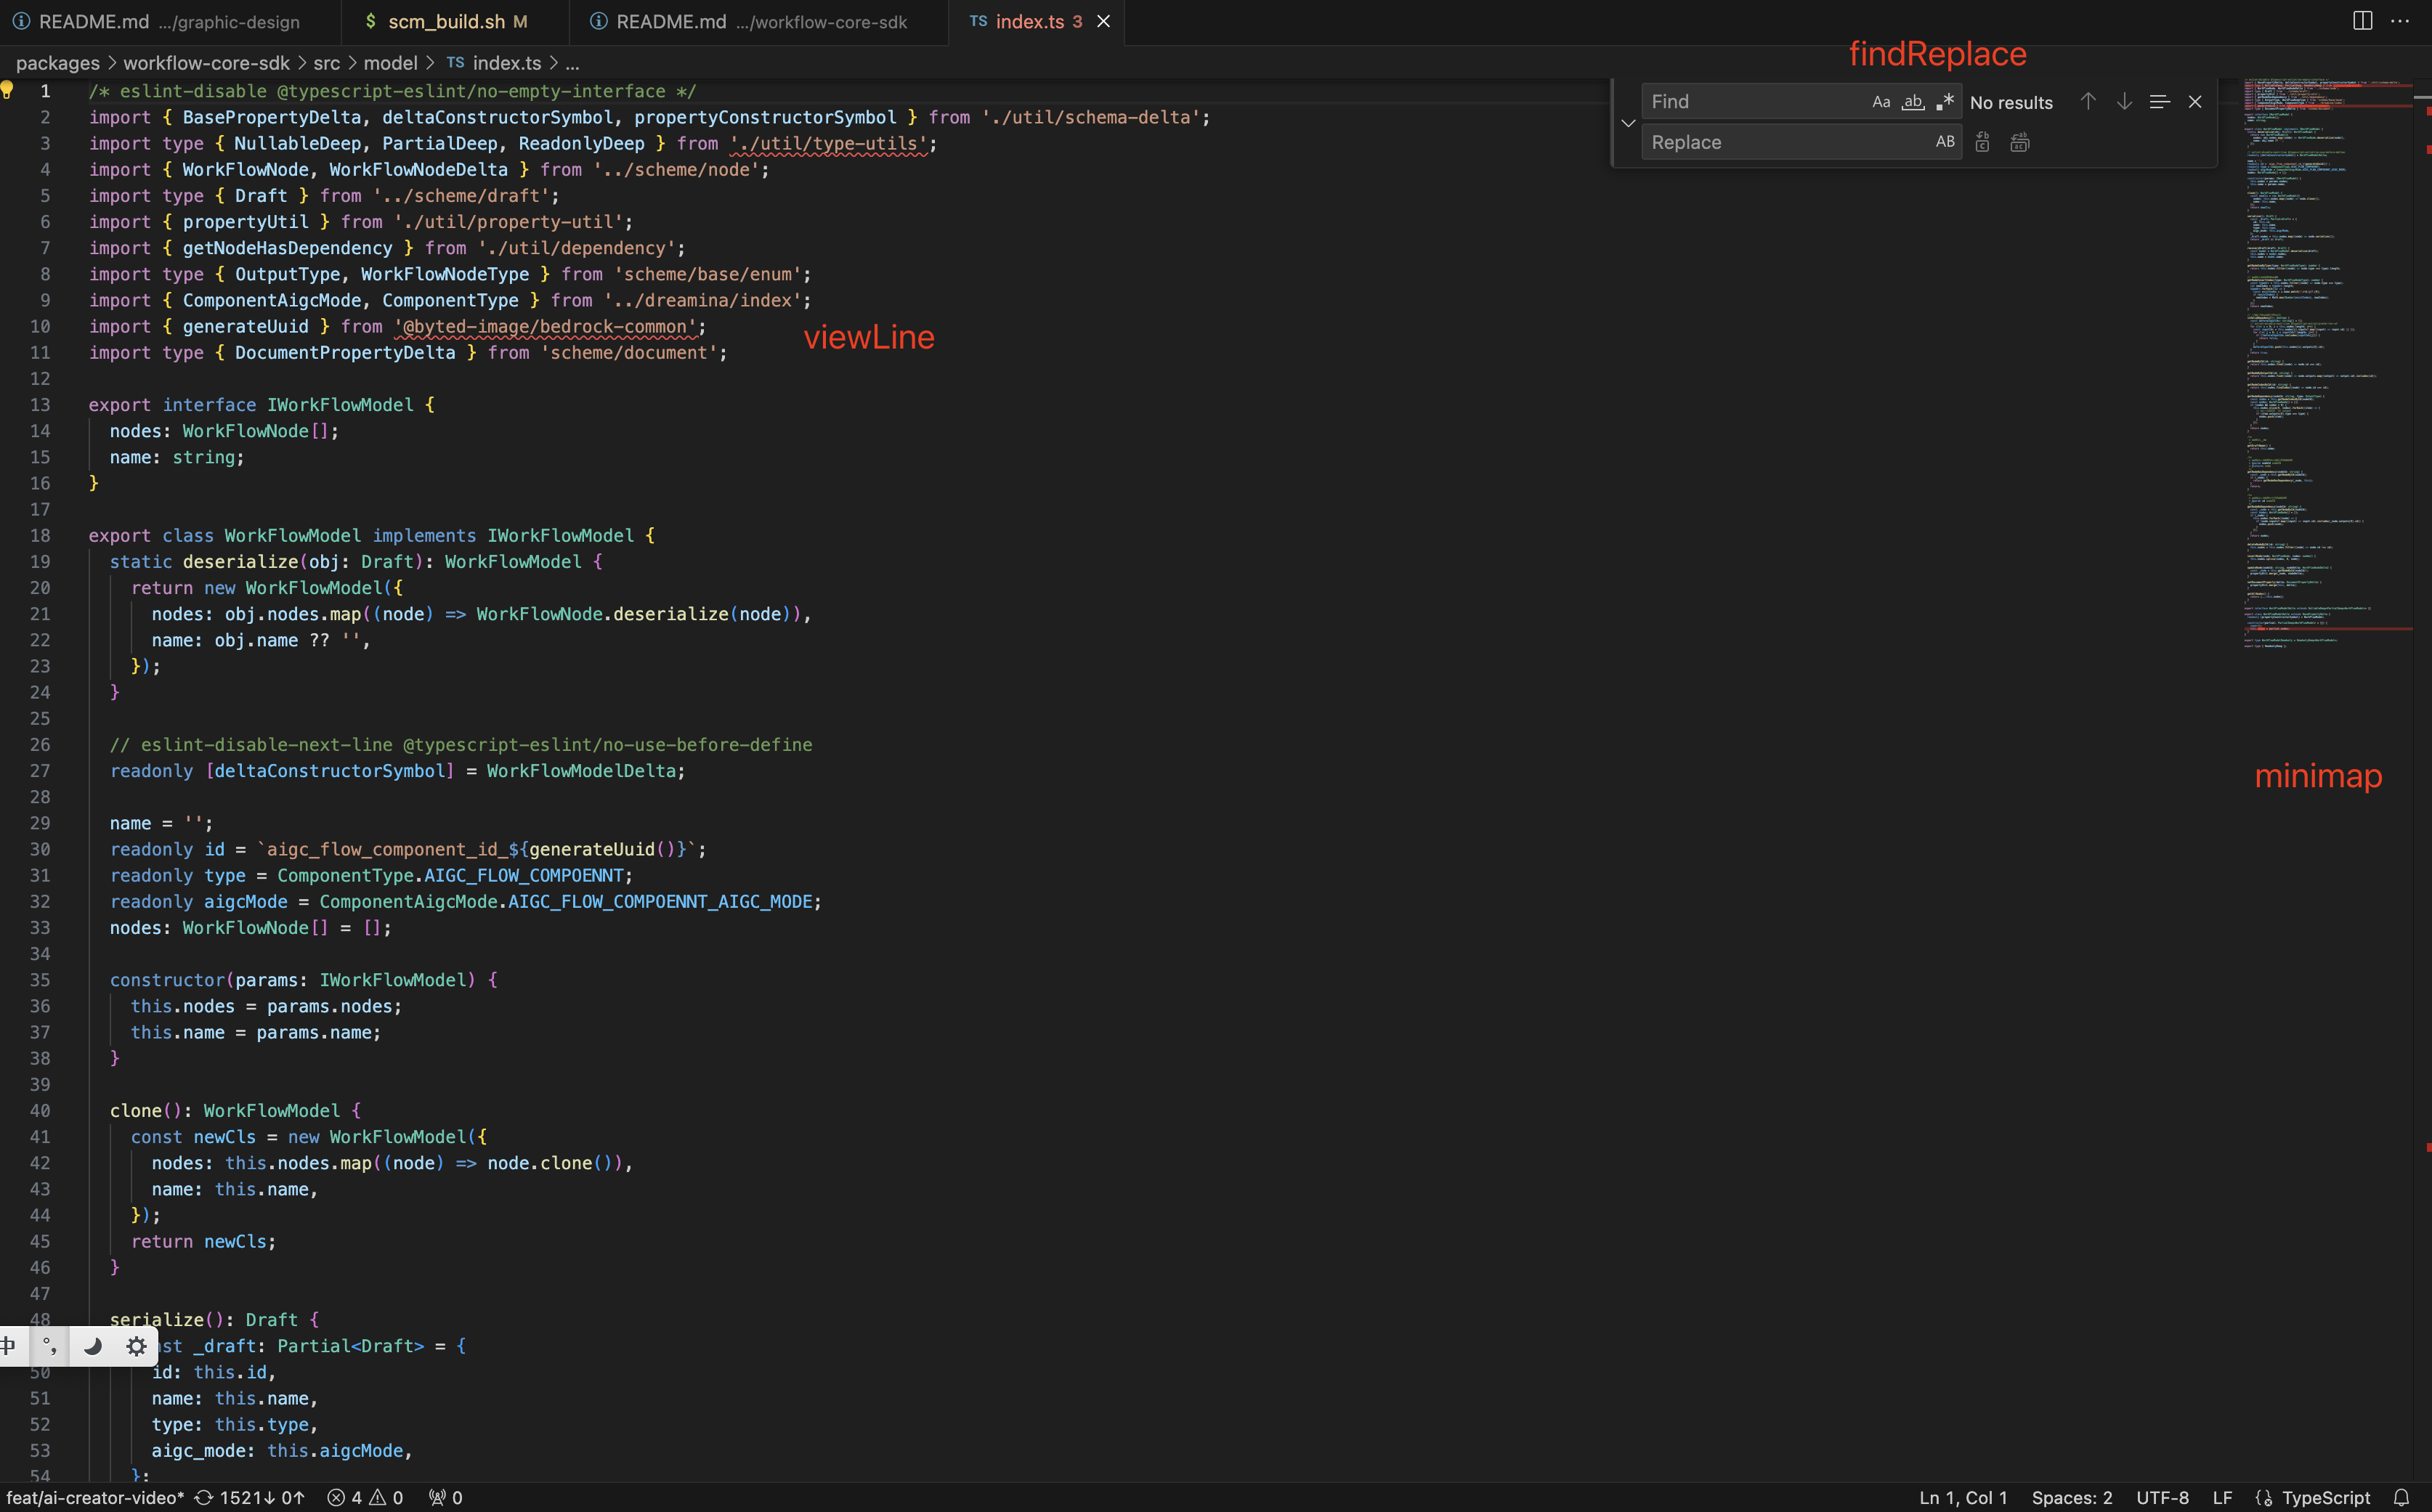
Task: Click inside the Find input field
Action: pyautogui.click(x=1750, y=101)
